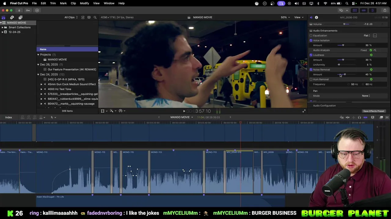Toggle the Inspector panel visibility icon
391x219 pixels.
pyautogui.click(x=372, y=10)
